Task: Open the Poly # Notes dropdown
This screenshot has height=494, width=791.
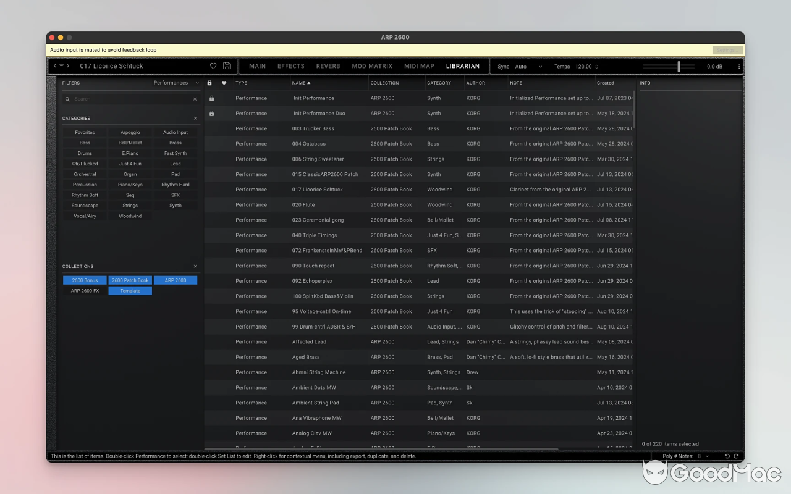Action: click(x=702, y=456)
